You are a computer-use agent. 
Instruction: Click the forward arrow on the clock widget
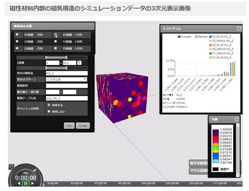pyautogui.click(x=33, y=183)
